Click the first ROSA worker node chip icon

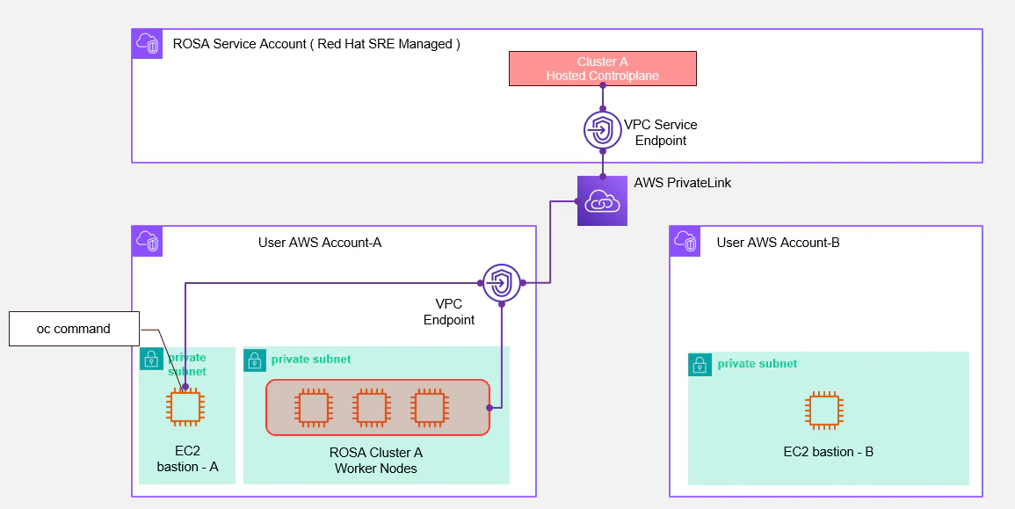314,407
